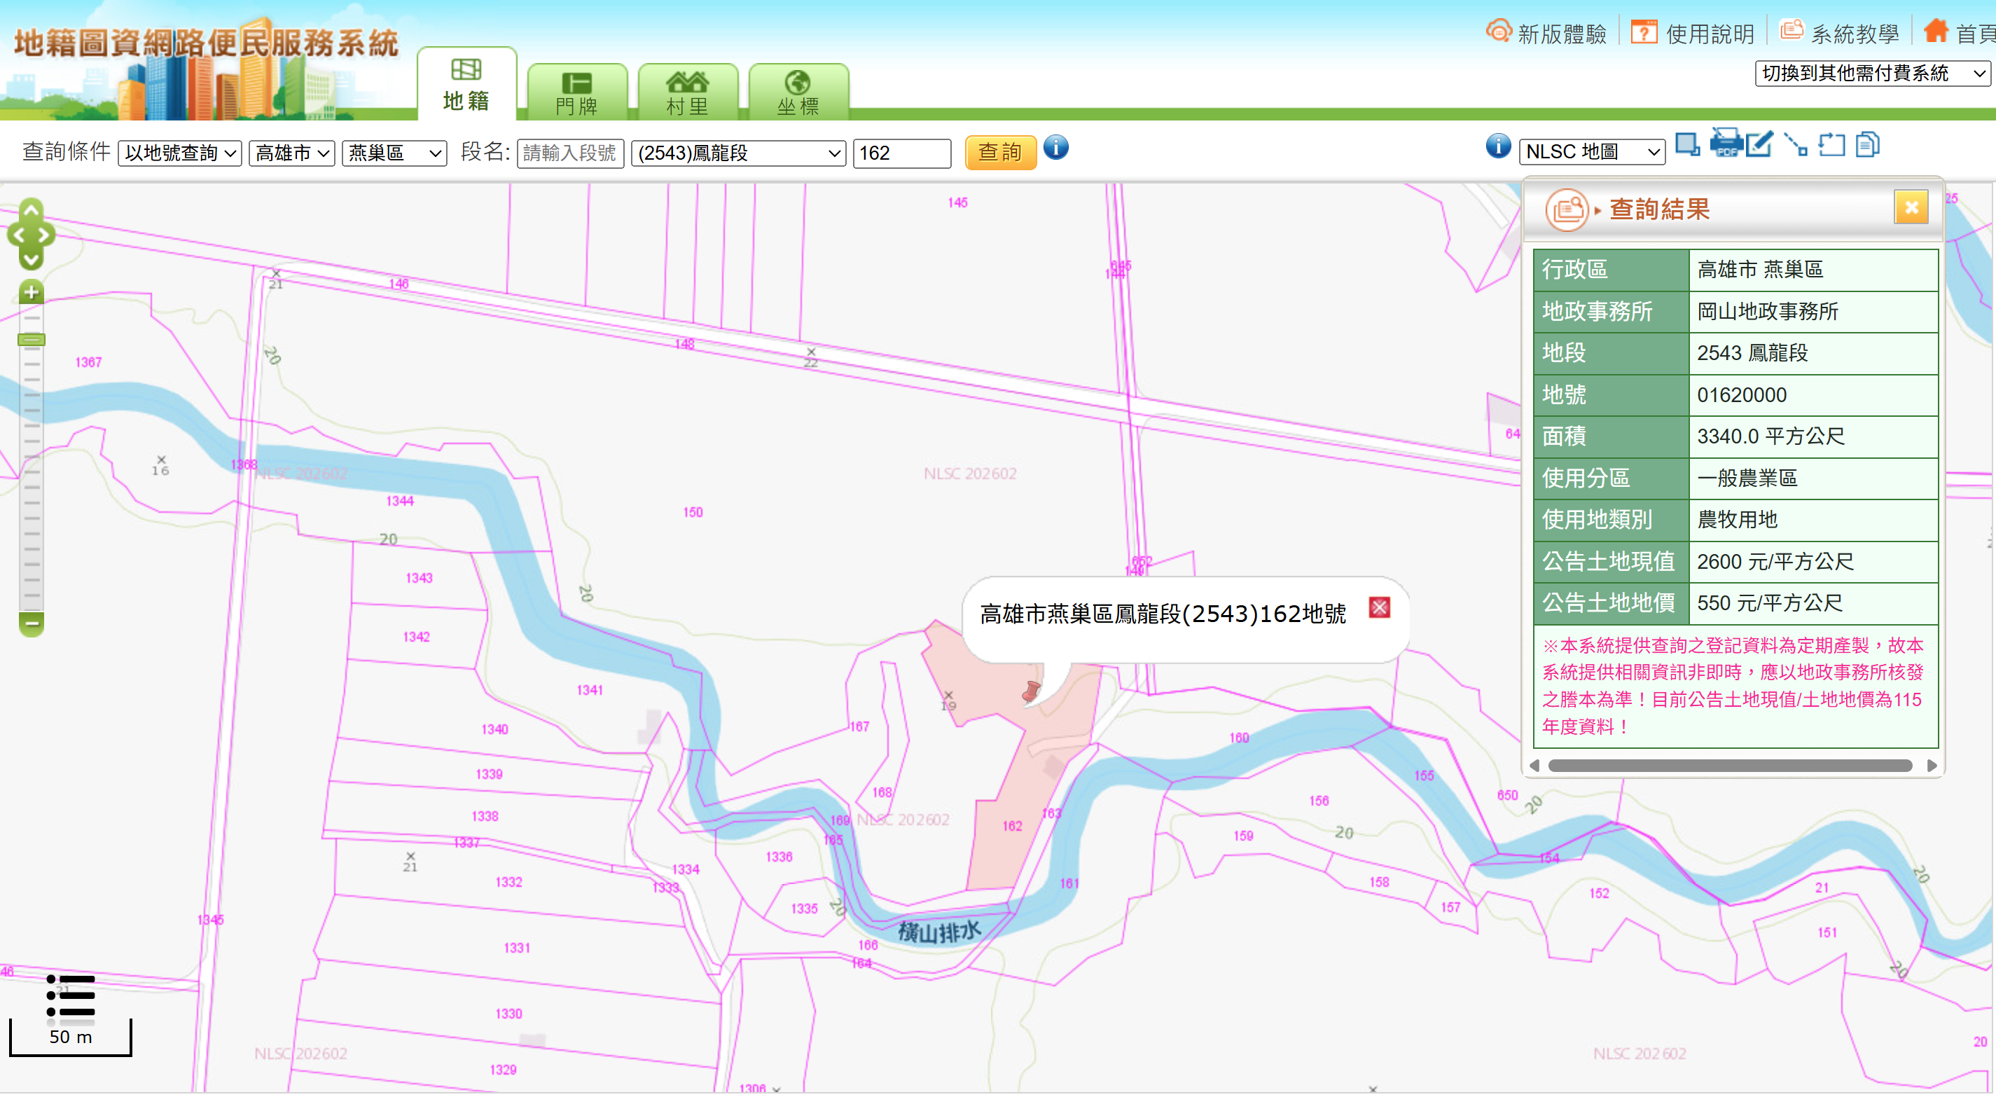The image size is (1996, 1097).
Task: Close the parcel 162 popup bubble
Action: click(x=1378, y=607)
